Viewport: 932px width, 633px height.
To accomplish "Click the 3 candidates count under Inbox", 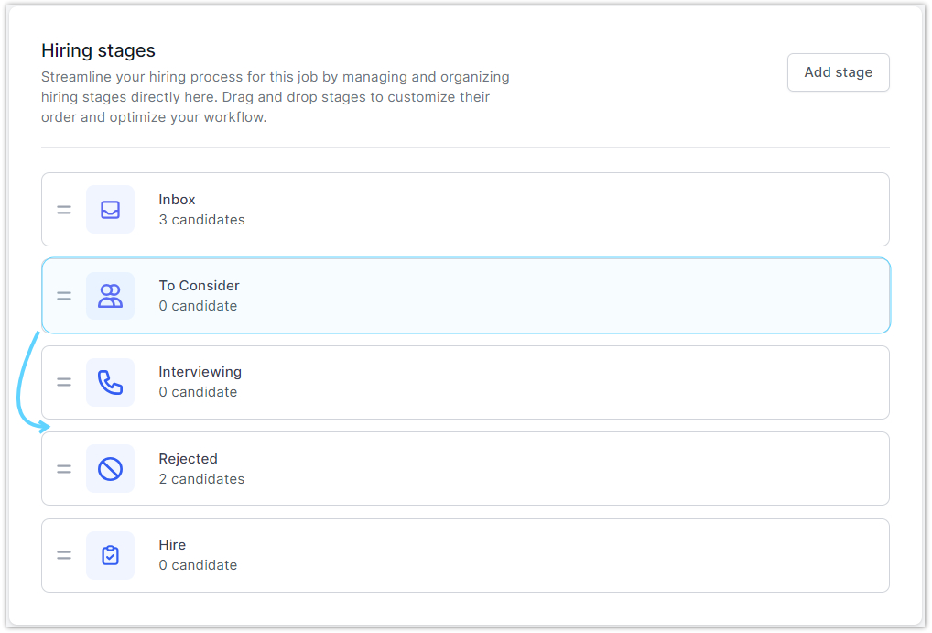I will click(x=201, y=220).
